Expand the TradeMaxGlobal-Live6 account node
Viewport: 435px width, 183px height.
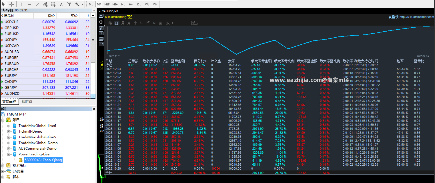[9, 126]
